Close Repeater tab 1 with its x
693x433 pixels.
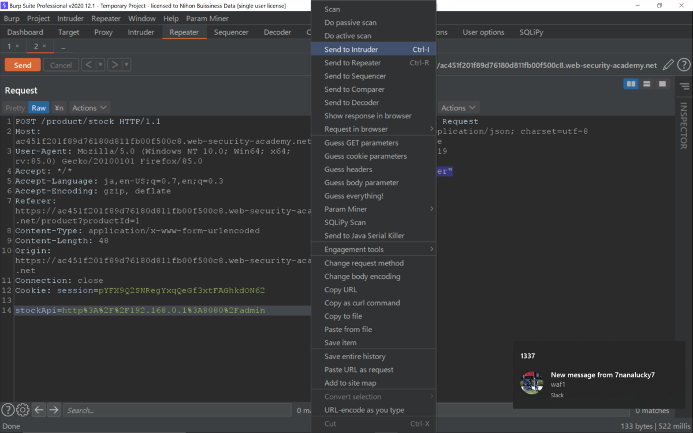17,46
